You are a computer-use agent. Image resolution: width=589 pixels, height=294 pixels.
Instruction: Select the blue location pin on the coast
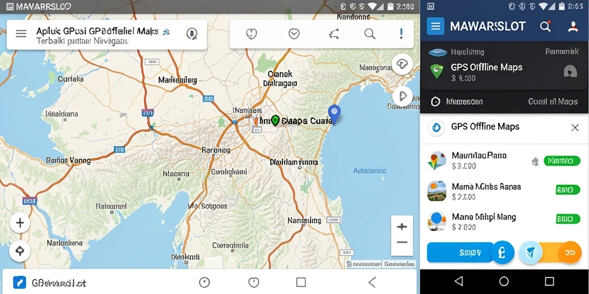[x=334, y=114]
